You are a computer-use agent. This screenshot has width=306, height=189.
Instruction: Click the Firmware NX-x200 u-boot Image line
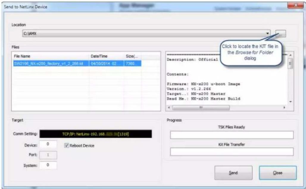[203, 84]
